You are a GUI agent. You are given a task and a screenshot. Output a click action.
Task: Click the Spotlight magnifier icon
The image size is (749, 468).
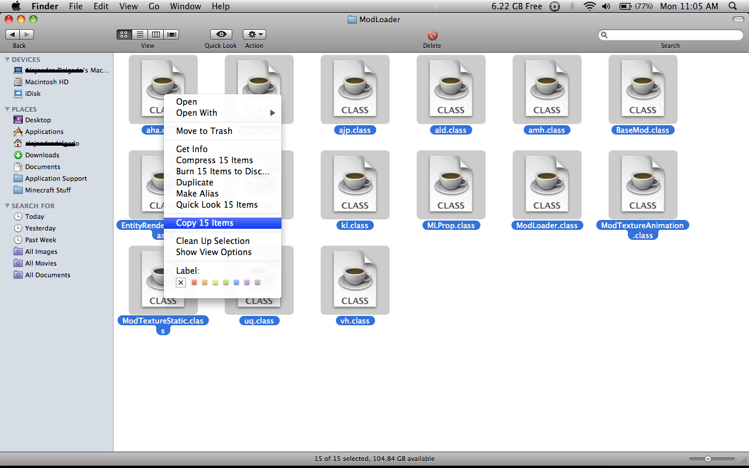pos(733,6)
